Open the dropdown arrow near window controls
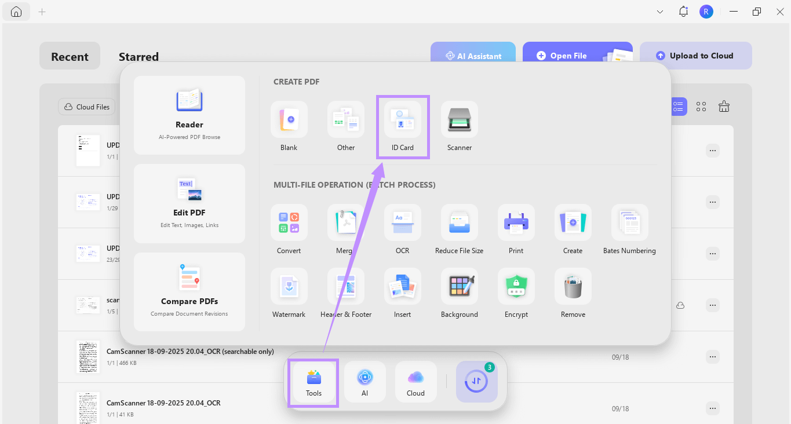This screenshot has width=791, height=424. (659, 11)
